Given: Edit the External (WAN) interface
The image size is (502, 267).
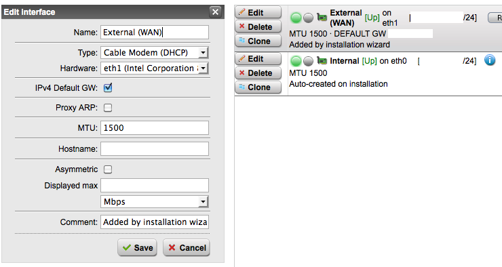Looking at the screenshot, I should (258, 12).
